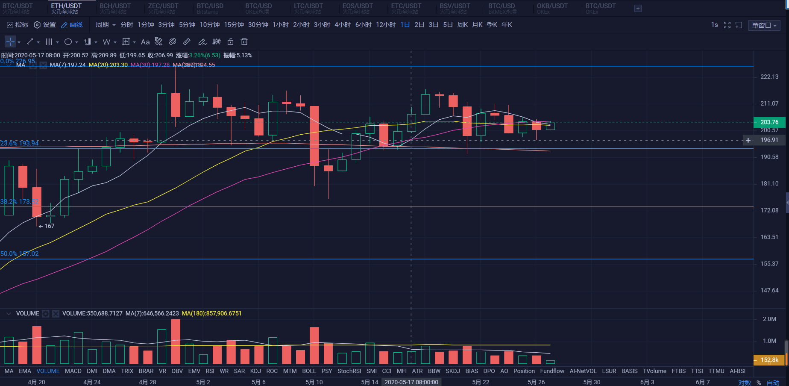Select the freehand pen drawing tool
Viewport: 789px width, 386px height.
point(202,41)
